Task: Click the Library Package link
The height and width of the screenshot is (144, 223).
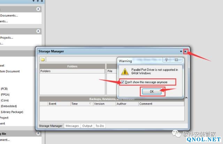Action: click(12, 112)
